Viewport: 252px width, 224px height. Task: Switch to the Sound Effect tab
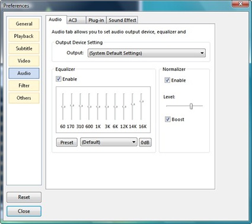coord(122,20)
